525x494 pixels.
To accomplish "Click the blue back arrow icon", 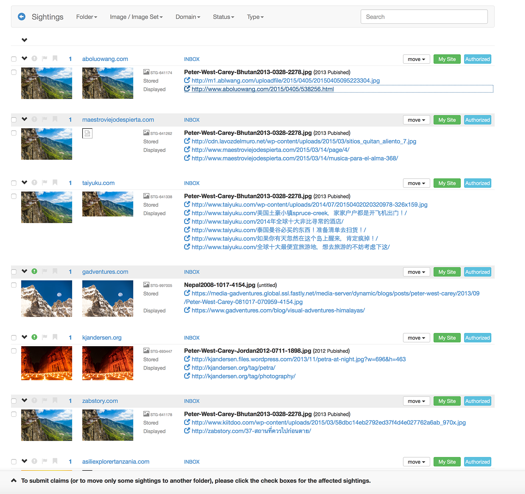I will pyautogui.click(x=22, y=16).
